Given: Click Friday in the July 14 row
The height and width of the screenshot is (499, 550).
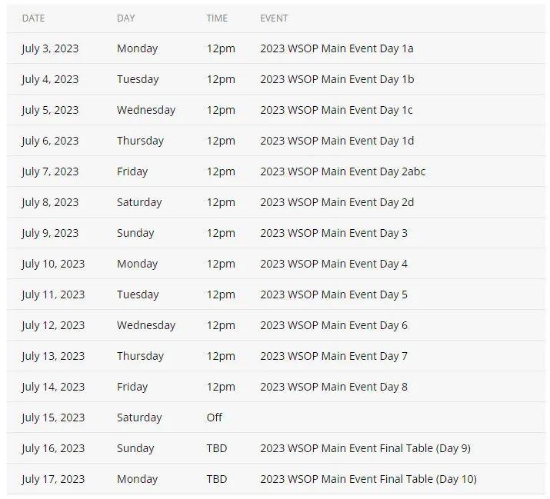Looking at the screenshot, I should pyautogui.click(x=132, y=387).
